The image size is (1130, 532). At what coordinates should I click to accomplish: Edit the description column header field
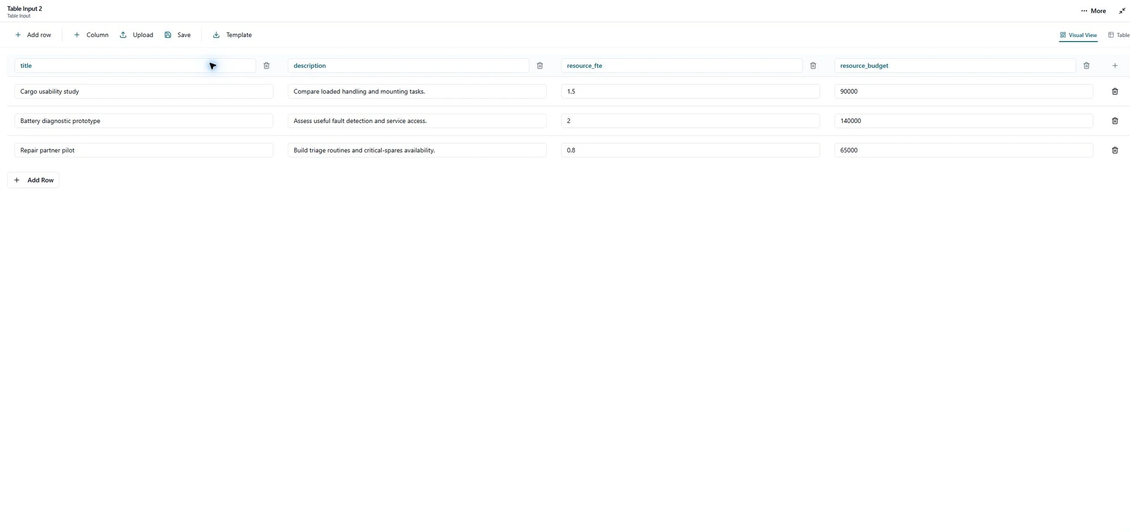408,66
